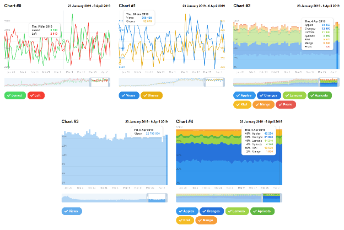The height and width of the screenshot is (230, 344).
Task: Toggle the Views button under Chart #3
Action: pos(72,211)
